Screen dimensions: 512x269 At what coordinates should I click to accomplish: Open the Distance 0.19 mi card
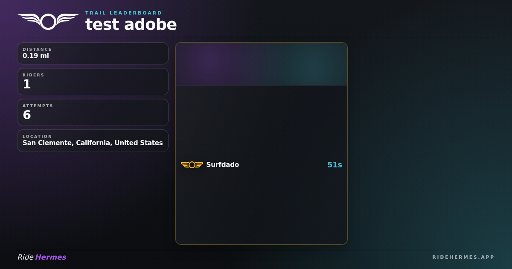tap(93, 53)
